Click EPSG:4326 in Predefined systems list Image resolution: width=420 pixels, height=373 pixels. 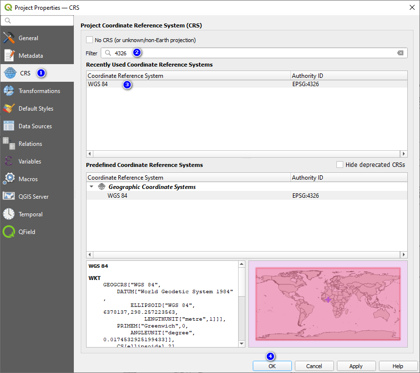point(306,195)
